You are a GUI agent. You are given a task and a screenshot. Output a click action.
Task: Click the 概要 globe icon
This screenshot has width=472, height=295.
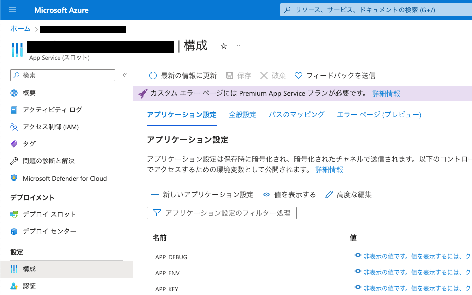pyautogui.click(x=14, y=93)
